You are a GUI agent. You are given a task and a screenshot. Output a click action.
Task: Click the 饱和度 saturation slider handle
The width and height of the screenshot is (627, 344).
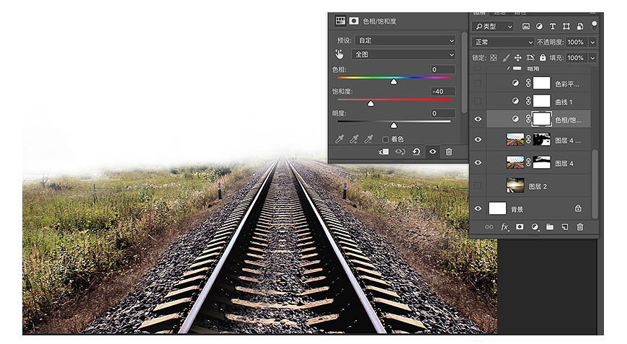coord(370,104)
